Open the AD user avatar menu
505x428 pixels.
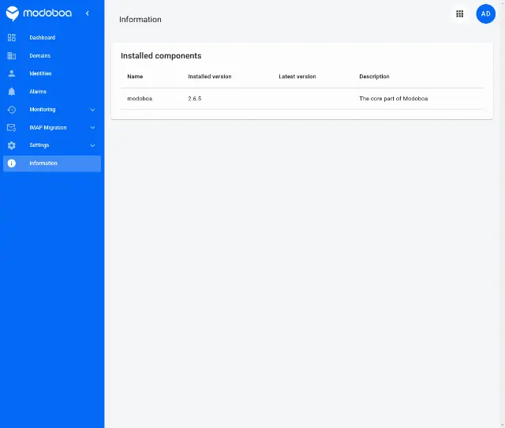(486, 14)
